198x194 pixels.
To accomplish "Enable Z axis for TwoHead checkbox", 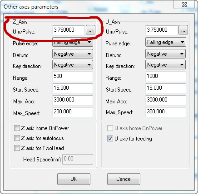I will coord(17,148).
